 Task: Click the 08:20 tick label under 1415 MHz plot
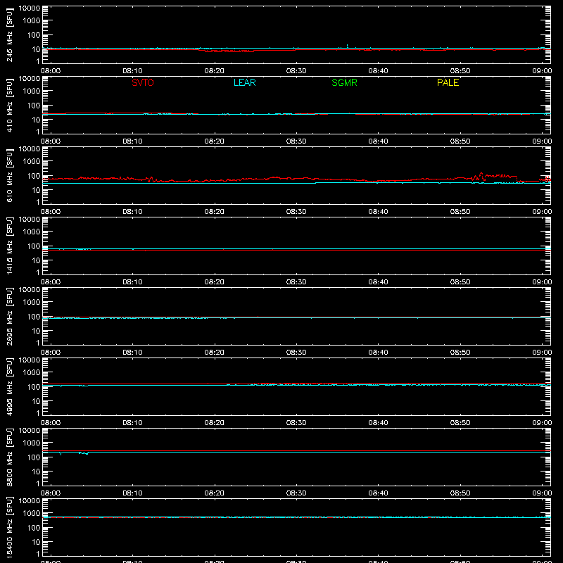215,282
